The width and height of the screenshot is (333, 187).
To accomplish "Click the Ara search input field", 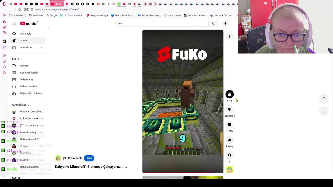I will point(162,23).
